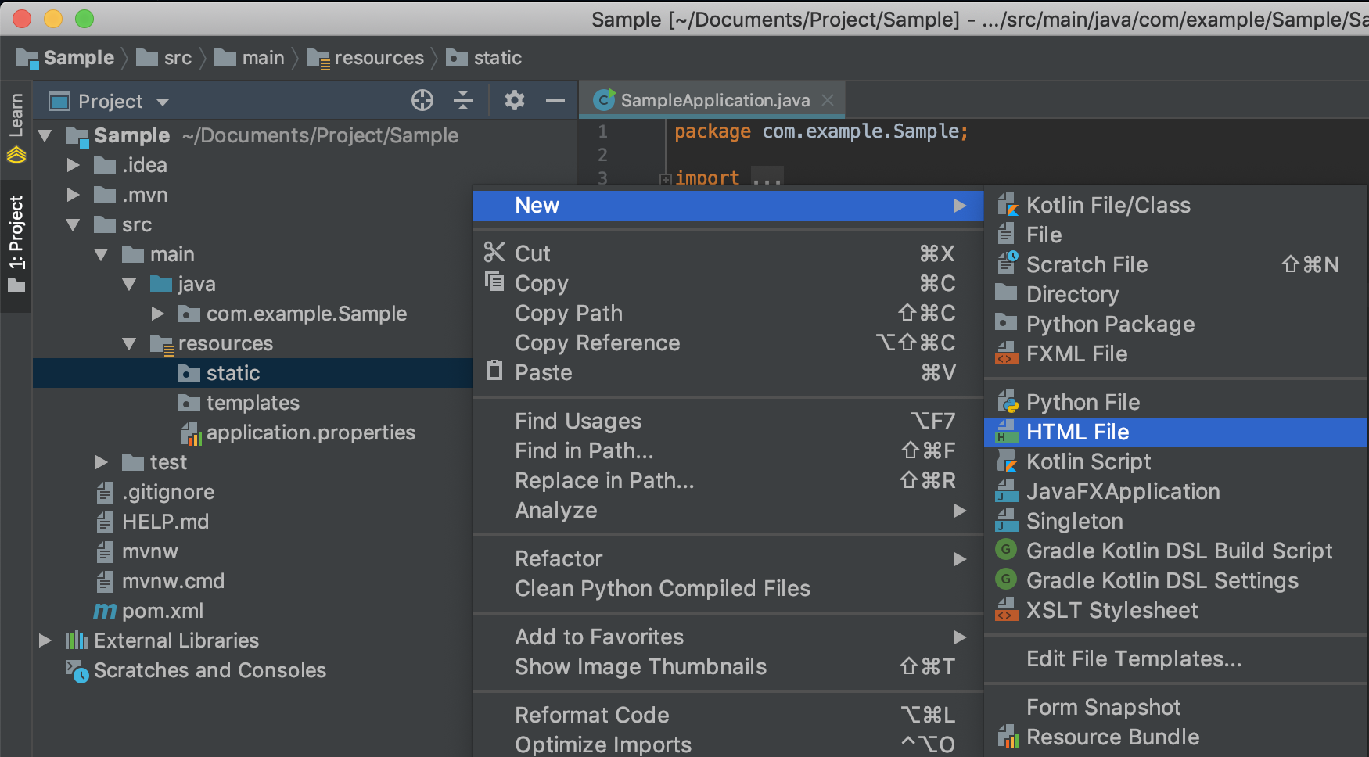Viewport: 1369px width, 757px height.
Task: Close the SampleApplication.java tab
Action: pos(828,100)
